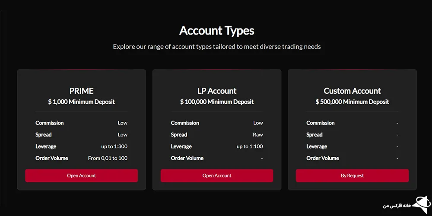The width and height of the screenshot is (432, 216).
Task: Click LP Account leverage value up to 1:100
Action: pyautogui.click(x=250, y=146)
